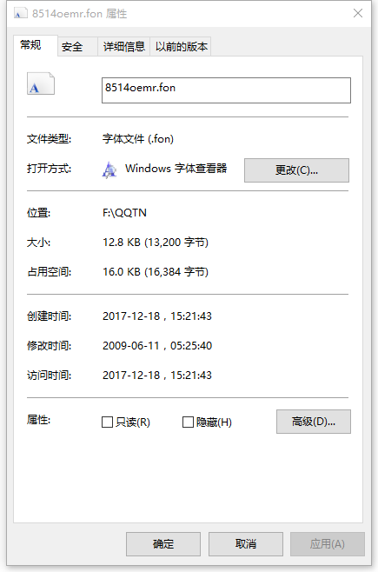The width and height of the screenshot is (378, 572).
Task: Select the 以前的版本 tab
Action: tap(181, 47)
